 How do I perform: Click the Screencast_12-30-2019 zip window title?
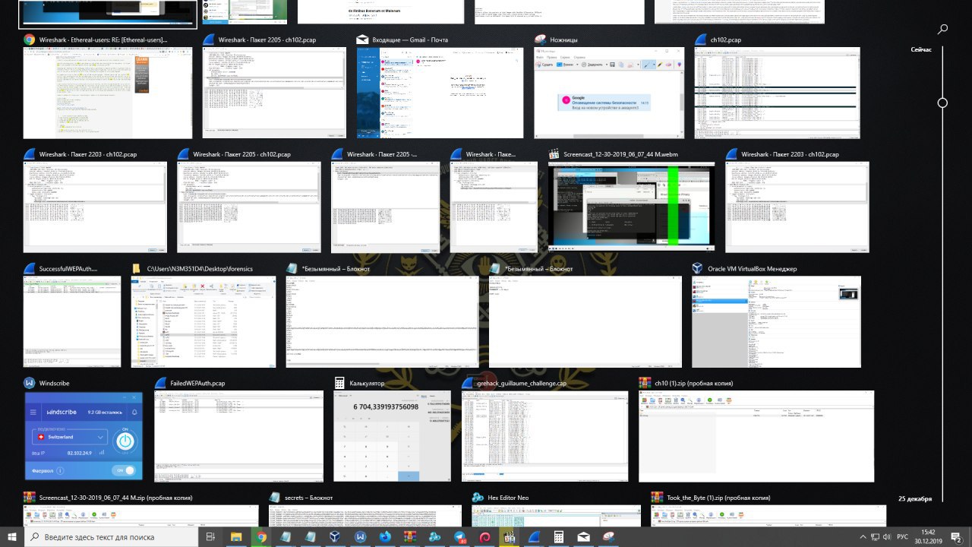coord(115,498)
